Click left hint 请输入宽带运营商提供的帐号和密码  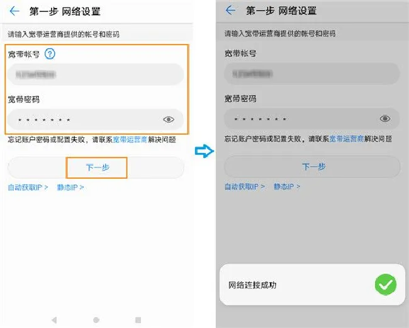click(x=64, y=34)
